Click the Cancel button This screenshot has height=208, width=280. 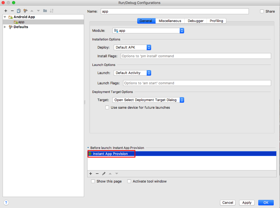click(x=228, y=203)
